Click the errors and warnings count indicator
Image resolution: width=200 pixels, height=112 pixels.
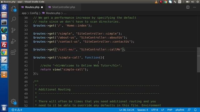[x=17, y=110]
